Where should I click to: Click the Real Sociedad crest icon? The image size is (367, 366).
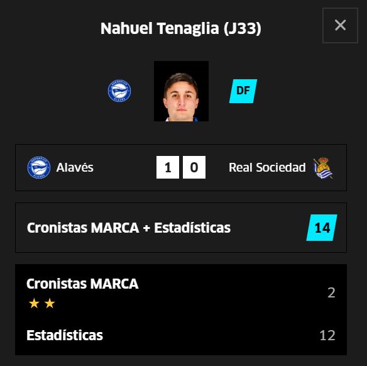(323, 168)
